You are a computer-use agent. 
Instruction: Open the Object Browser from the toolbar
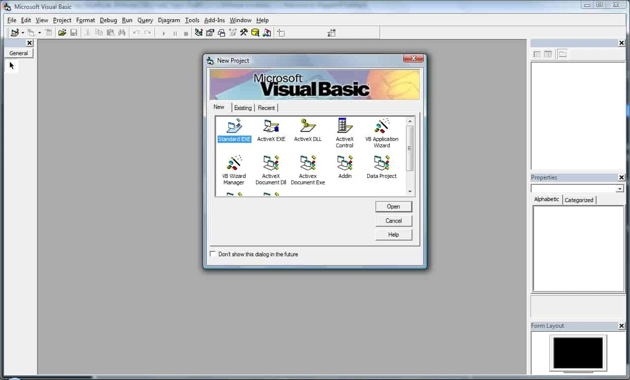click(x=232, y=33)
